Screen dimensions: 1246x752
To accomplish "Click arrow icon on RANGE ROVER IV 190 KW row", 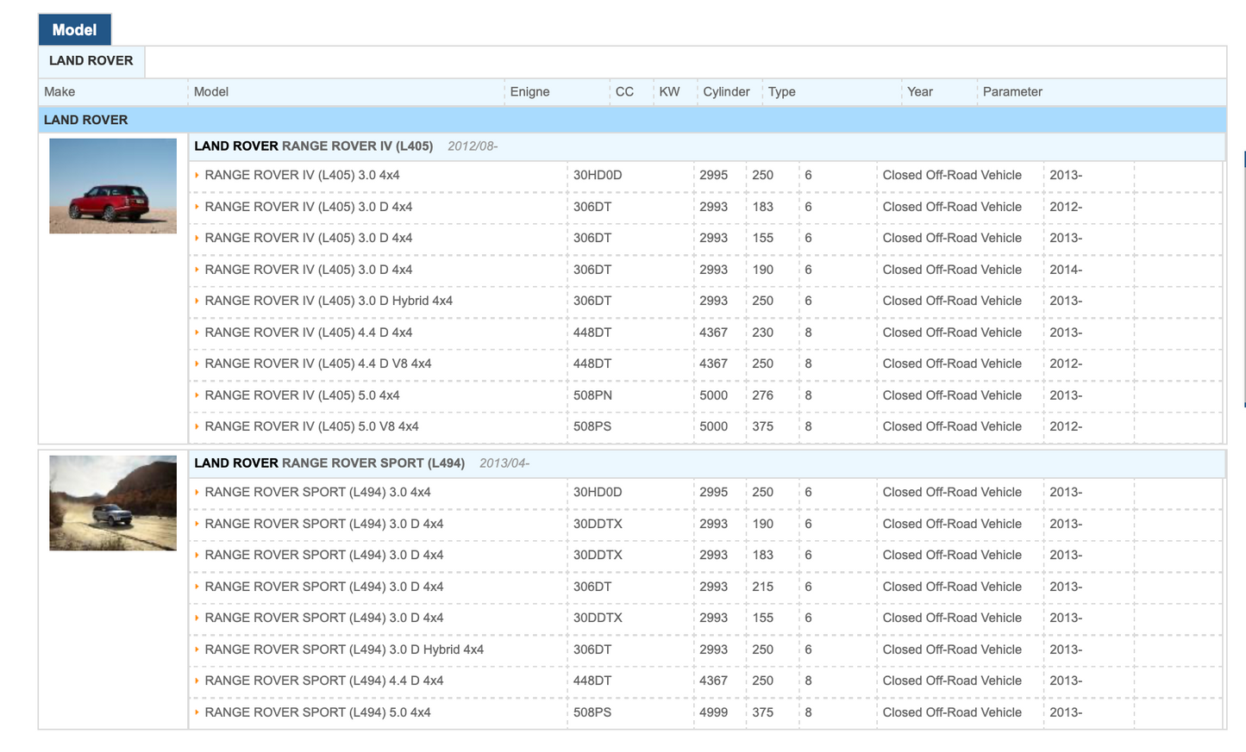I will pos(197,270).
